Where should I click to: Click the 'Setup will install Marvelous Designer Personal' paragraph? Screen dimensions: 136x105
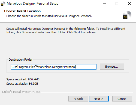[66, 30]
